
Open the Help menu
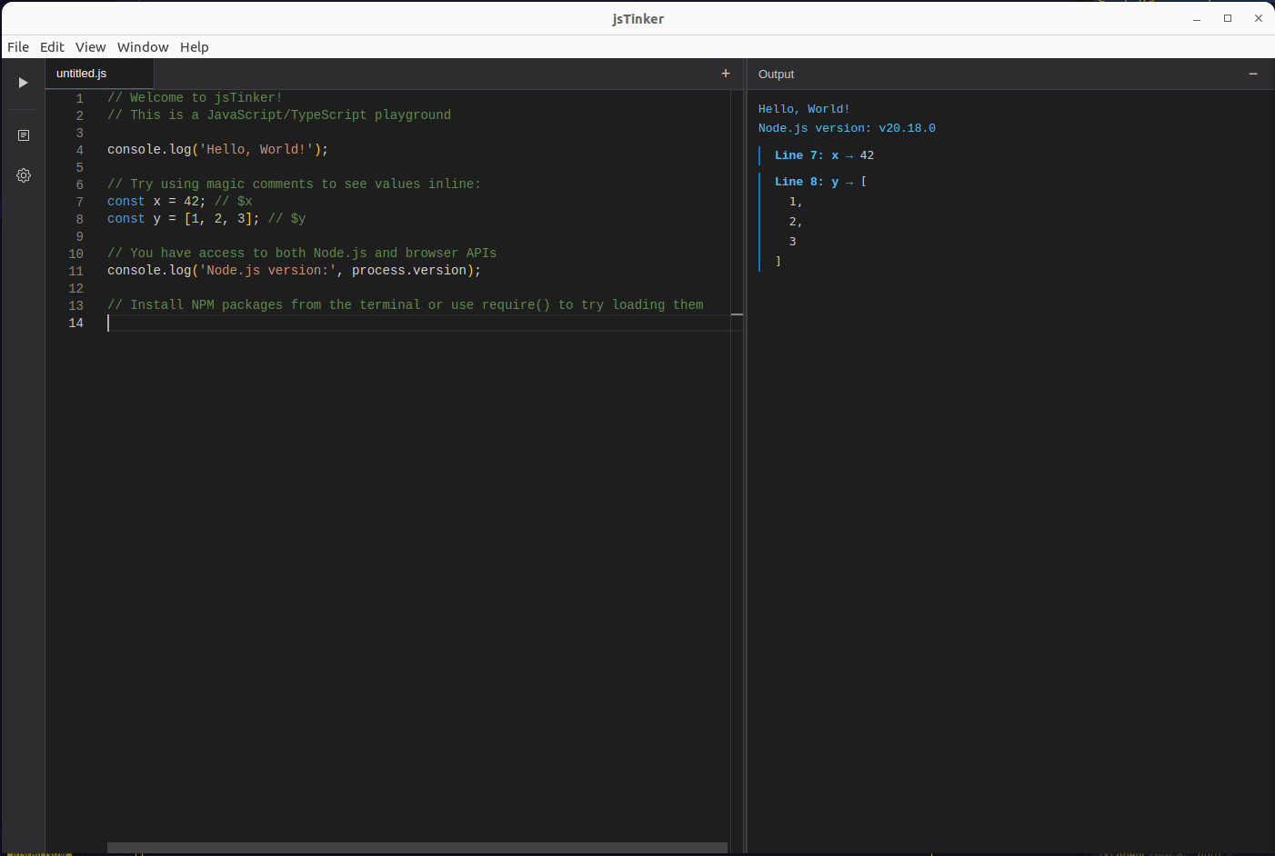pos(194,47)
